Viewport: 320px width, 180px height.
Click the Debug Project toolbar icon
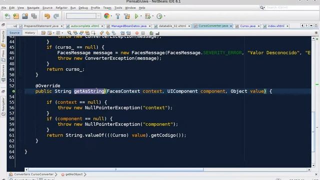tap(147, 16)
